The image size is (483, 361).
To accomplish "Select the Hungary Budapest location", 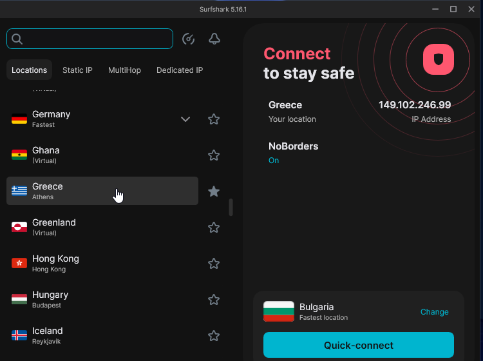I will [x=102, y=299].
